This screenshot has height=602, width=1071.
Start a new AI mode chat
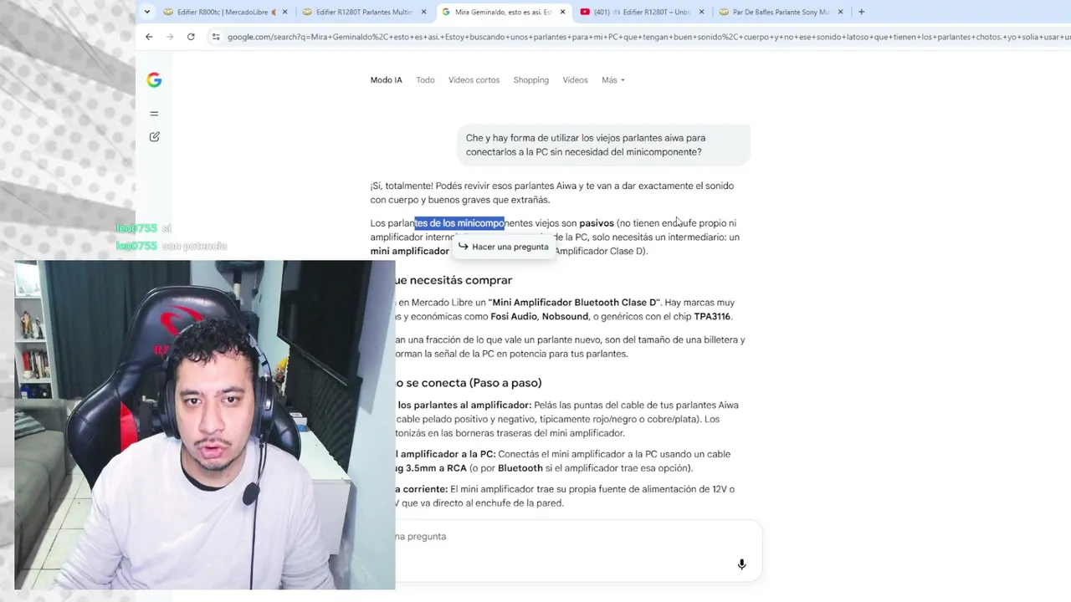click(154, 136)
